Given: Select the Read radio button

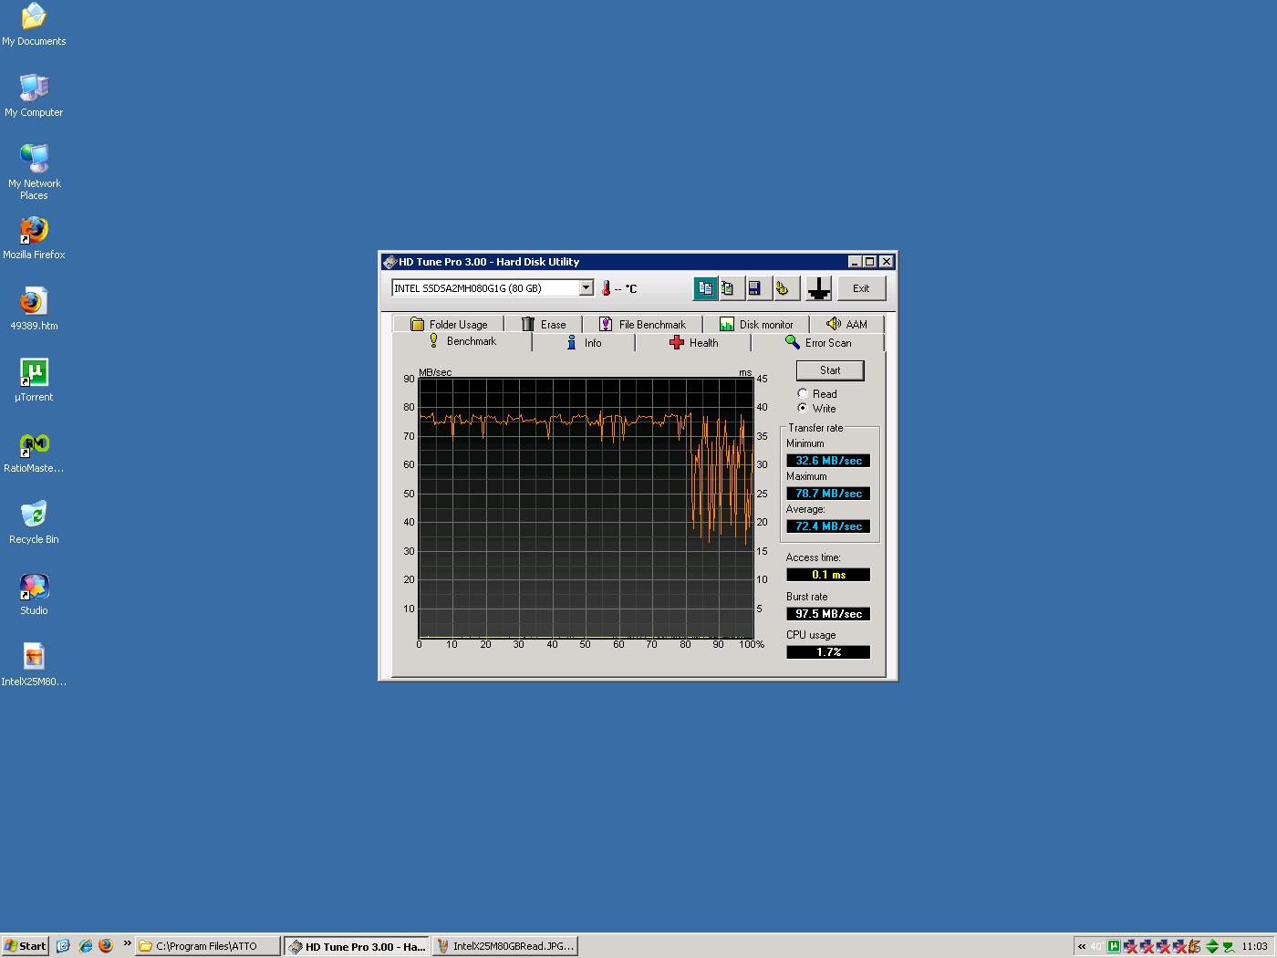Looking at the screenshot, I should click(x=803, y=394).
